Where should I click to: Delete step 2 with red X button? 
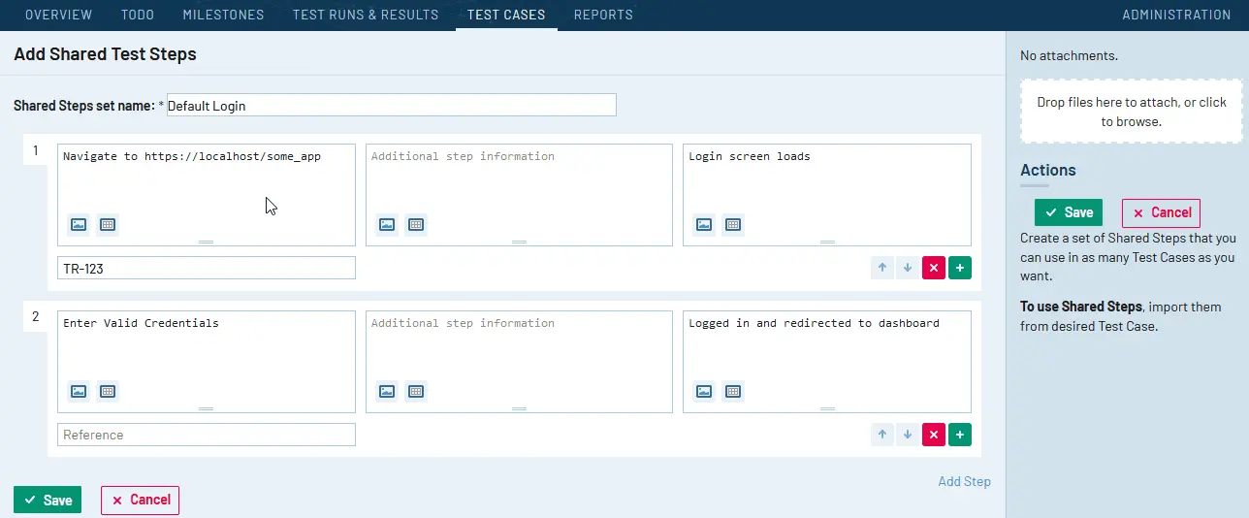[x=934, y=435]
